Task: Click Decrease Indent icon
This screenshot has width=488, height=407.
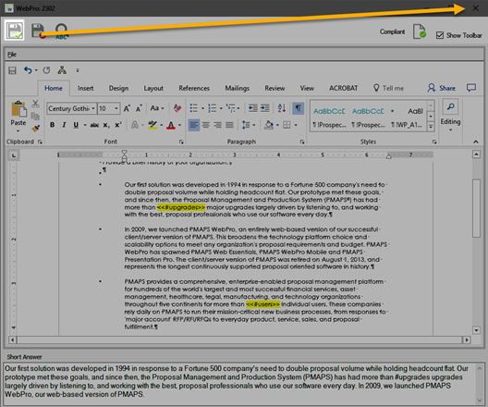Action: pyautogui.click(x=252, y=108)
